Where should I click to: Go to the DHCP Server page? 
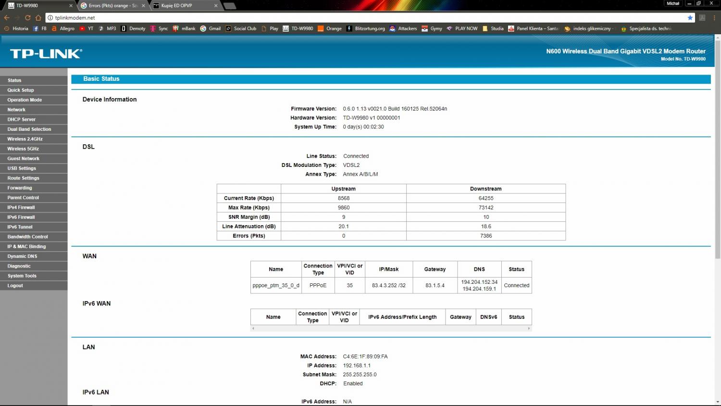click(x=22, y=119)
